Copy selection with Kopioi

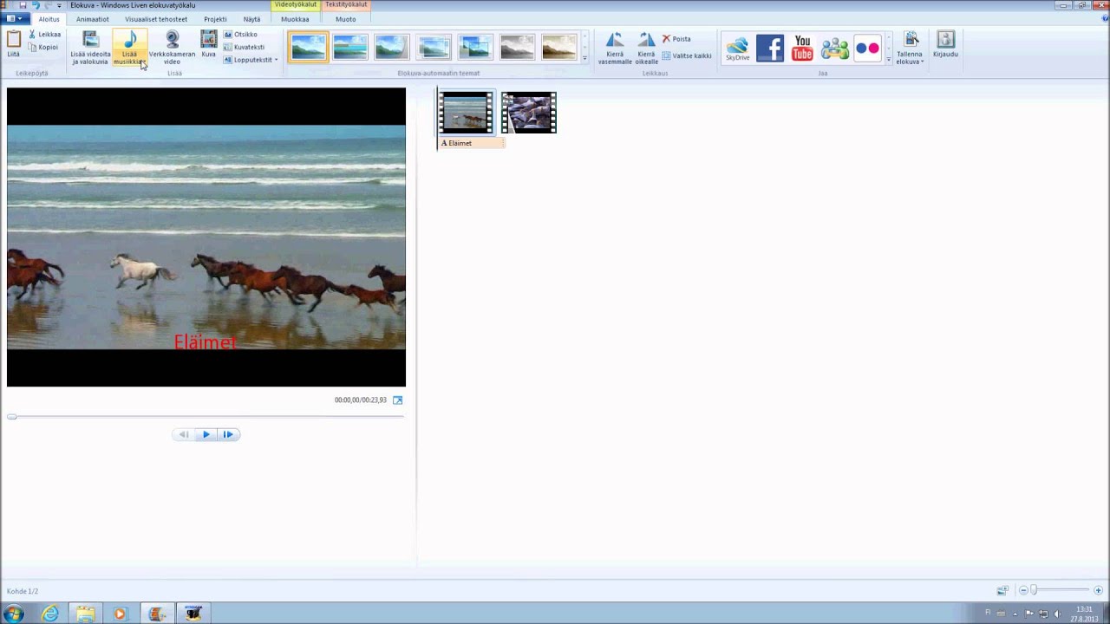[x=43, y=48]
